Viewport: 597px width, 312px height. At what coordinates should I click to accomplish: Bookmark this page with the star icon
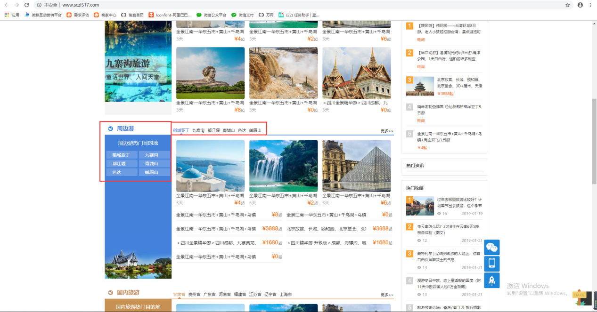tap(568, 5)
